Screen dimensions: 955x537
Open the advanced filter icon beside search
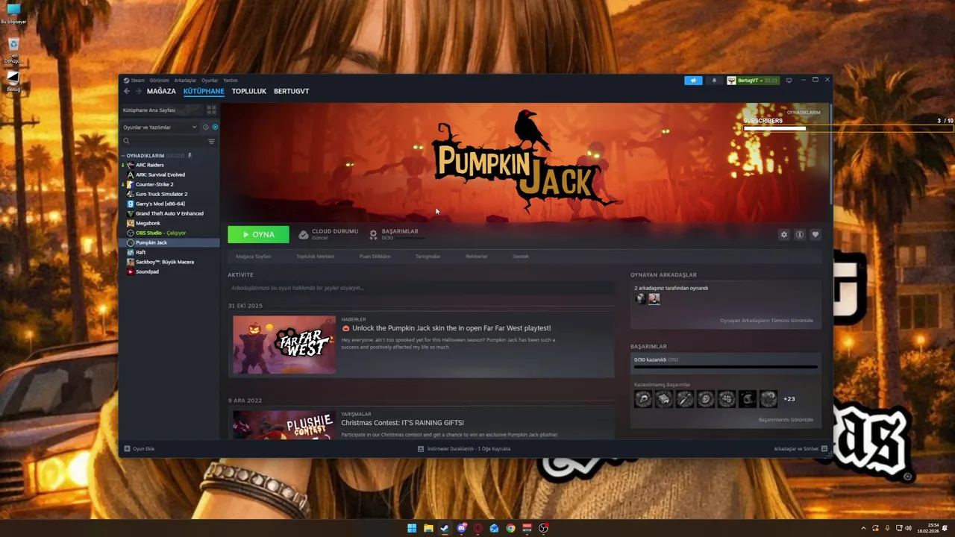click(x=211, y=141)
